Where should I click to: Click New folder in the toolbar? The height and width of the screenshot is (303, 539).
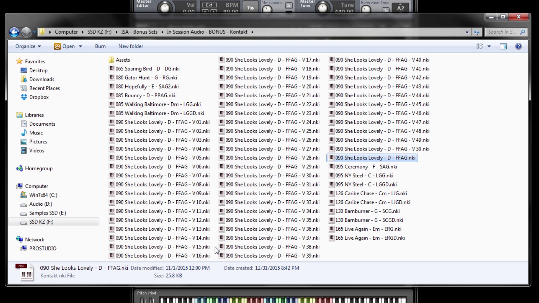[131, 46]
